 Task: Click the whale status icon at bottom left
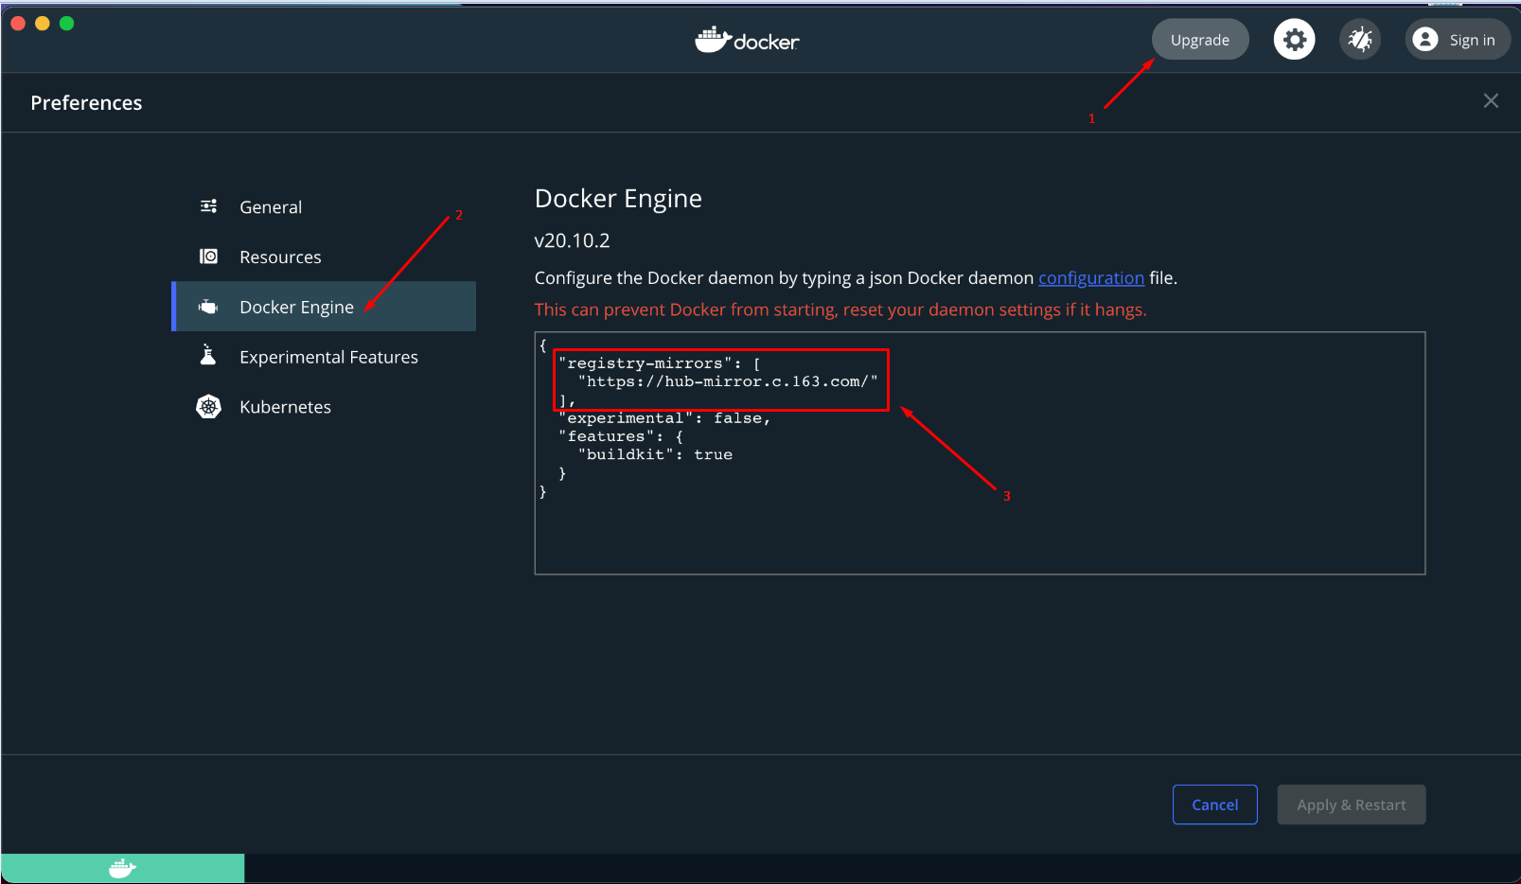[122, 868]
